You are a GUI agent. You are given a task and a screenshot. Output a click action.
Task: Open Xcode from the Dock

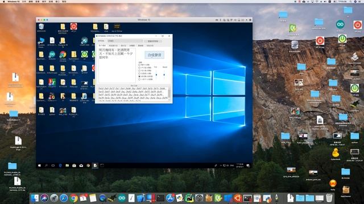(x=141, y=198)
